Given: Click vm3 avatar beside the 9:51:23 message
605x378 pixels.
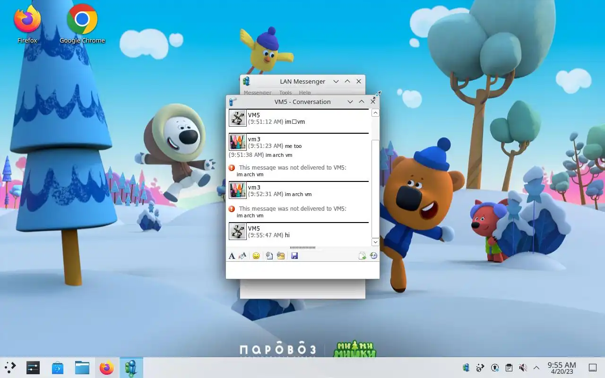Looking at the screenshot, I should pyautogui.click(x=238, y=142).
